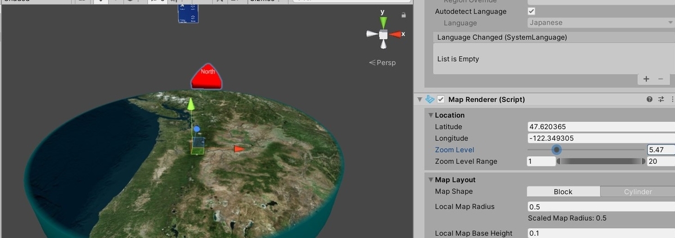
Task: Open the Language dropdown showing Japanese
Action: (601, 23)
